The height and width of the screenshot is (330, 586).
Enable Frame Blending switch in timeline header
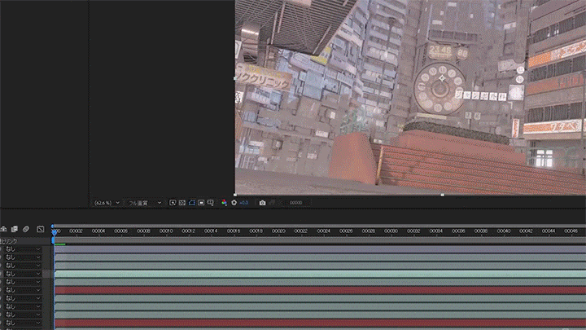[15, 229]
